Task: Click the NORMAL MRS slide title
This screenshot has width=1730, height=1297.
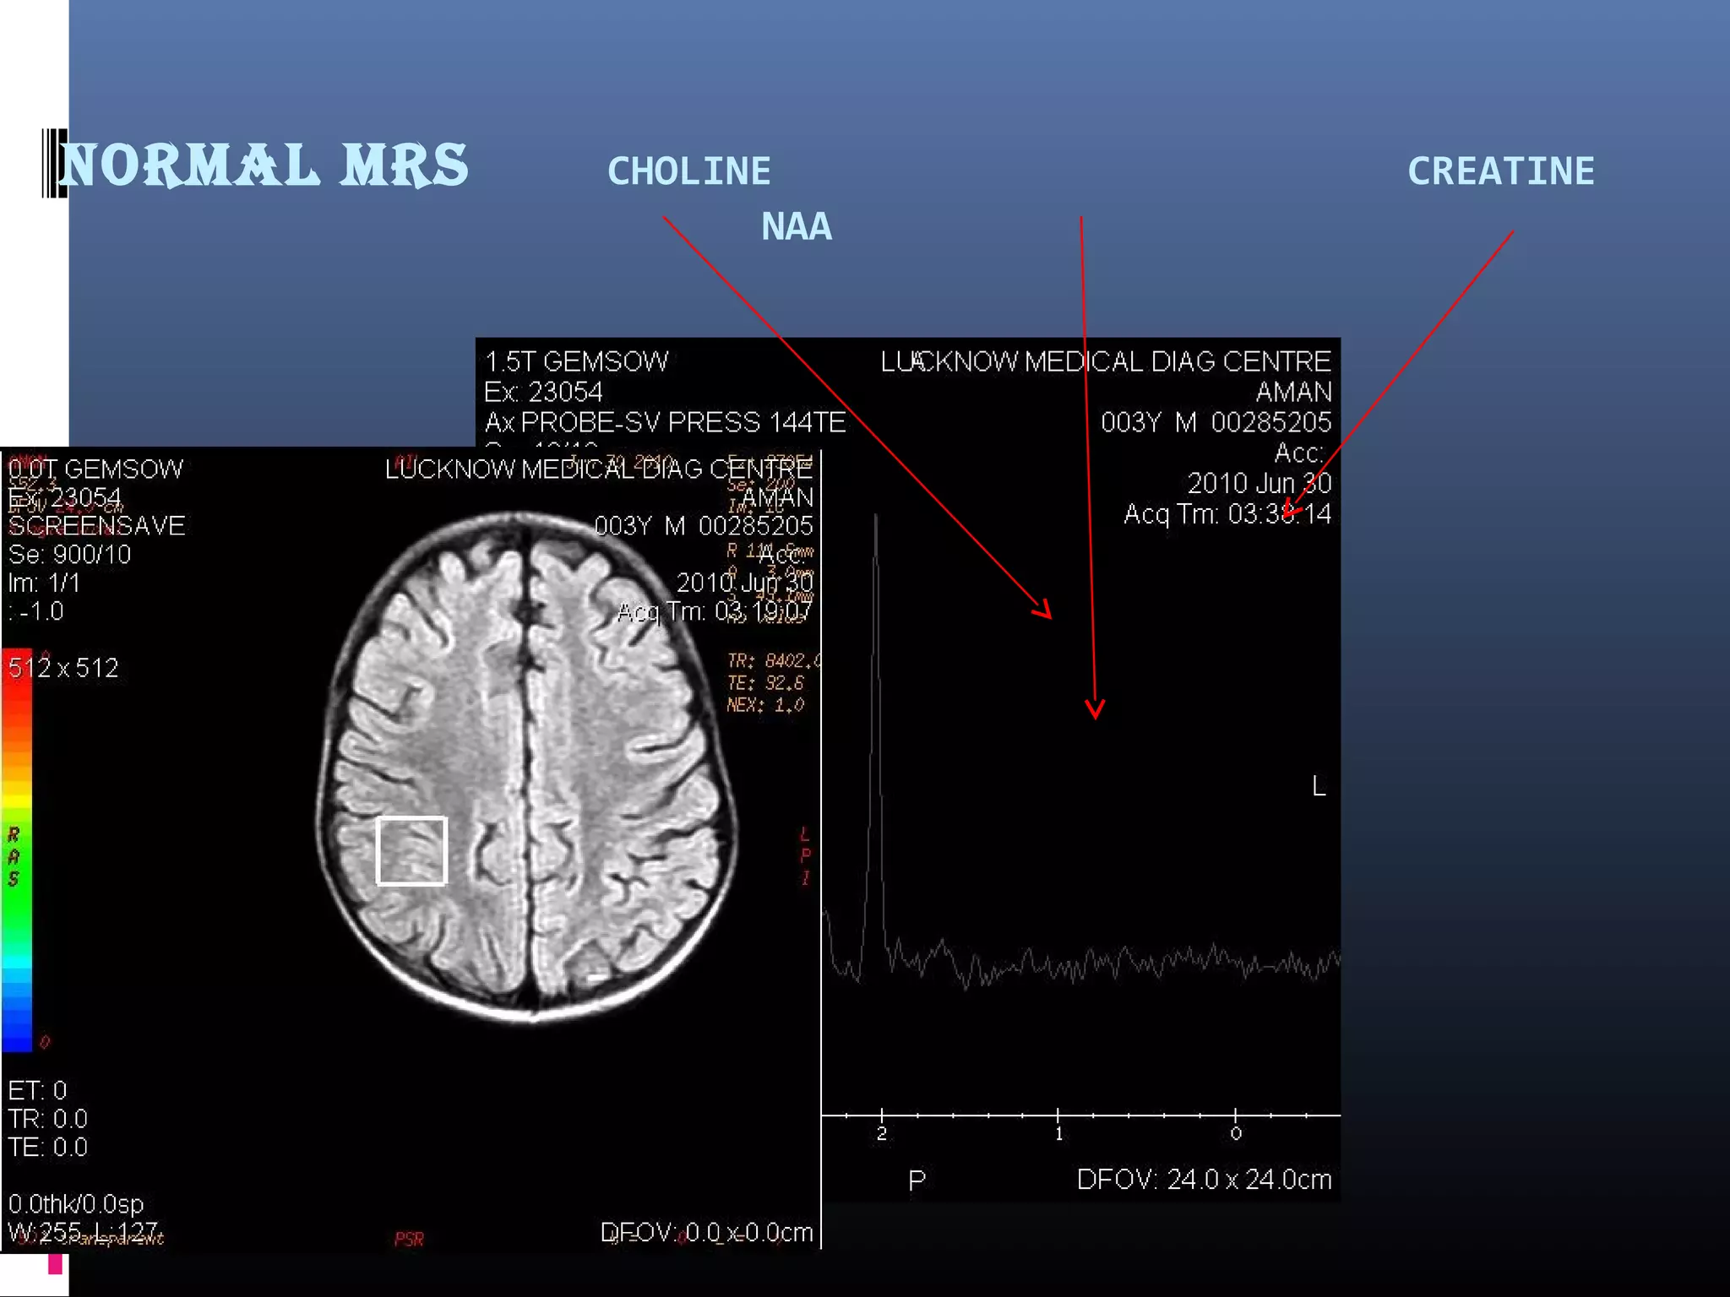Action: 264,165
